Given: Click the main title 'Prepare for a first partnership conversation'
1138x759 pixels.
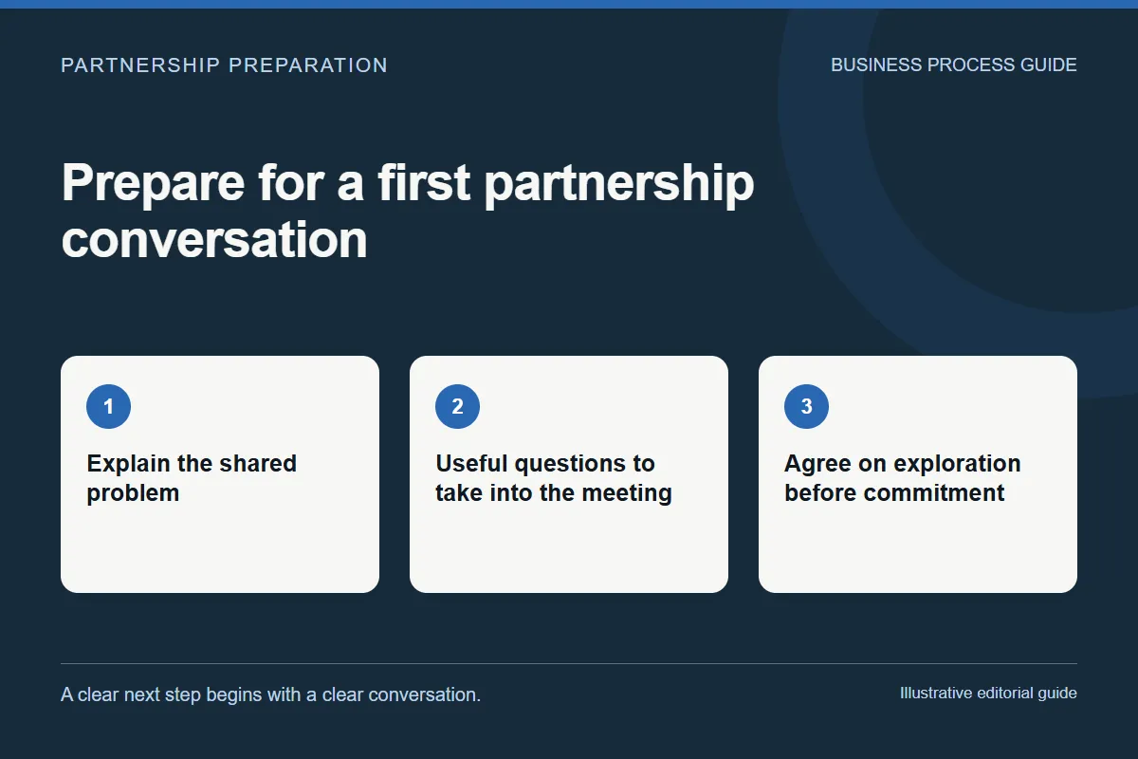Looking at the screenshot, I should pos(408,211).
